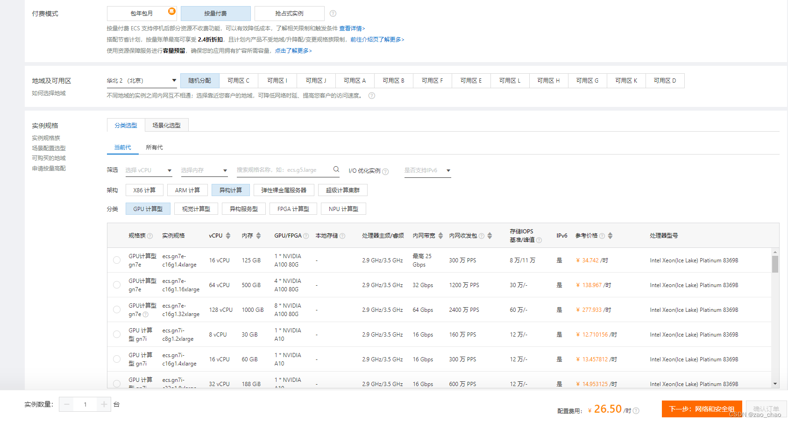Screen dimensions: 788x422
Task: Click the table scrollbar up arrow
Action: click(775, 252)
